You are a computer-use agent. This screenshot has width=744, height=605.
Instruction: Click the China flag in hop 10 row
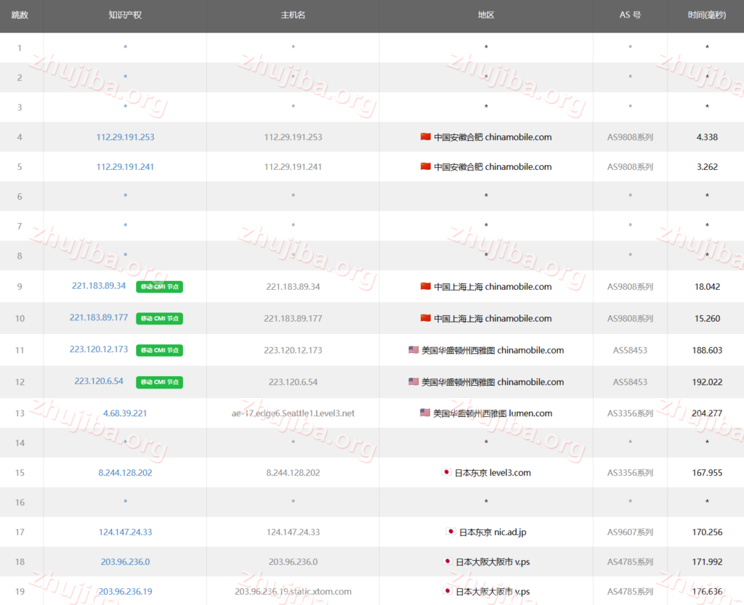pos(425,319)
